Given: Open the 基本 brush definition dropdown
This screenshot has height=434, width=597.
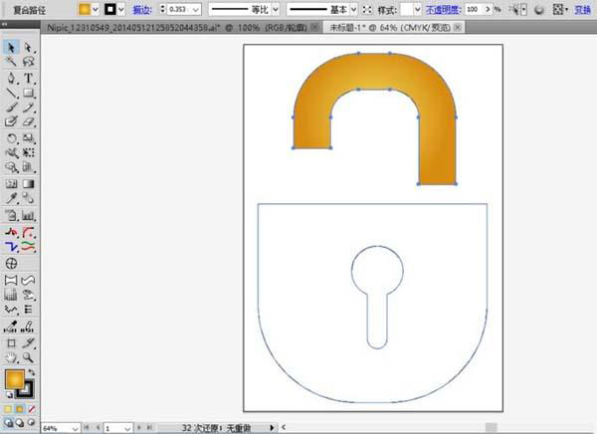Looking at the screenshot, I should [353, 10].
